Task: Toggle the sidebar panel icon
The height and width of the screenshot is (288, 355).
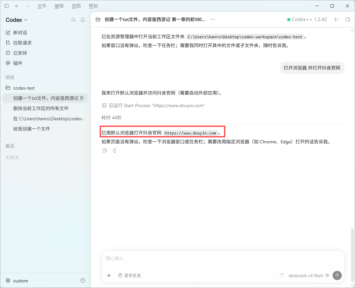Action: click(x=7, y=6)
